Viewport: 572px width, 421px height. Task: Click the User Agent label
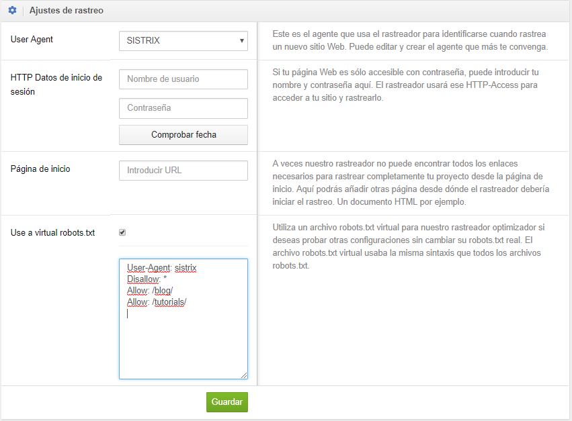(x=32, y=39)
